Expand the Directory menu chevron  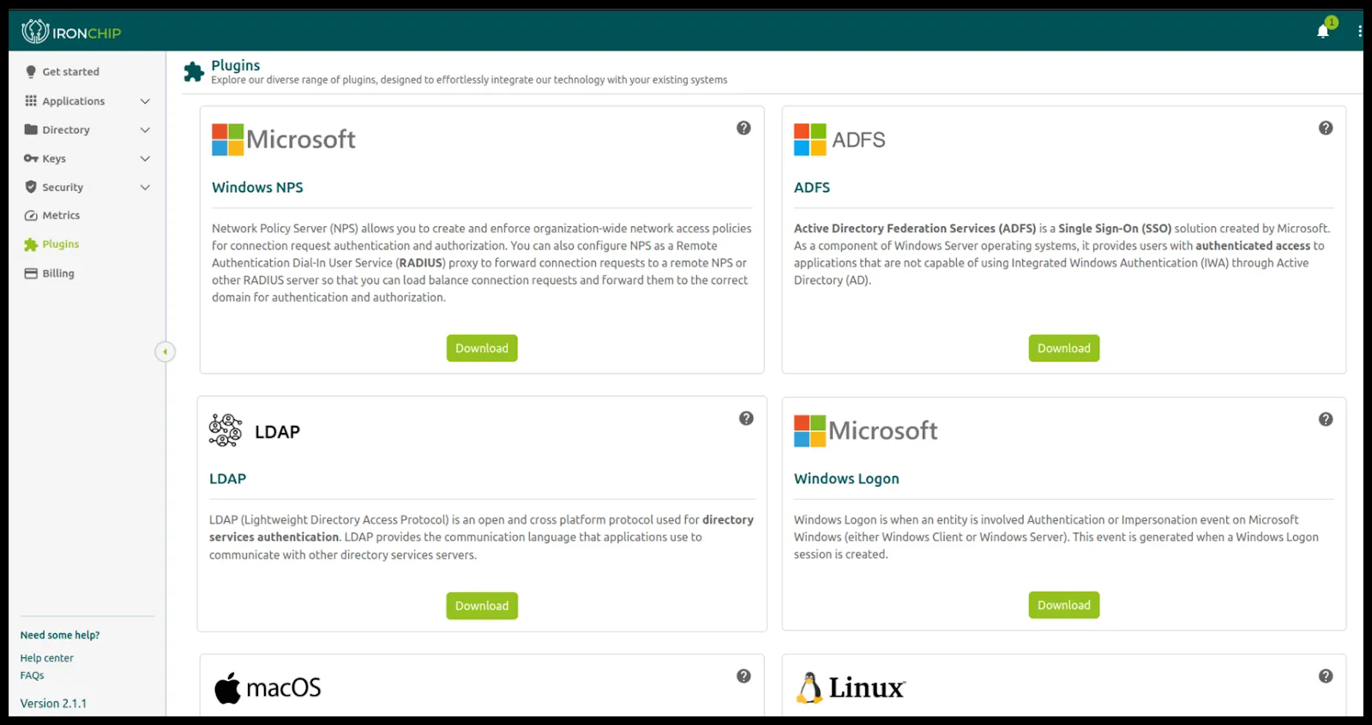point(145,130)
